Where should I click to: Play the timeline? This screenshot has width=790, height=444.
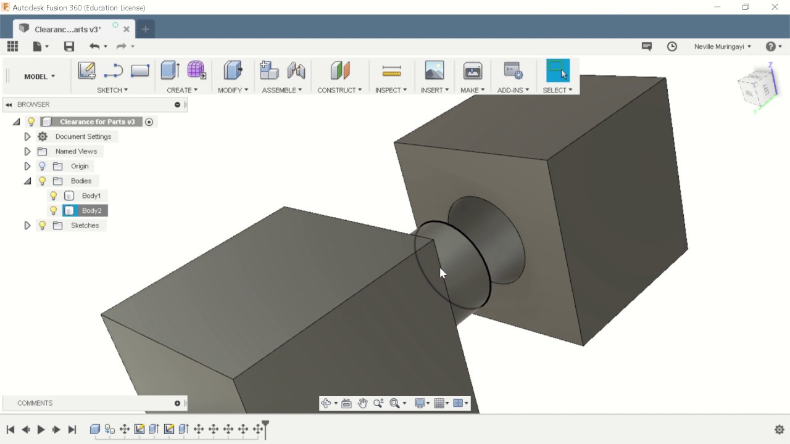tap(41, 430)
